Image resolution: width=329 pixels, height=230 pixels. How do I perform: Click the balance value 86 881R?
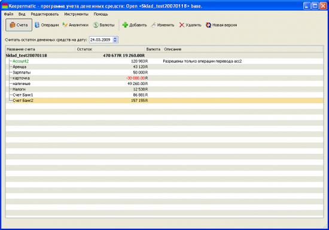pos(141,95)
